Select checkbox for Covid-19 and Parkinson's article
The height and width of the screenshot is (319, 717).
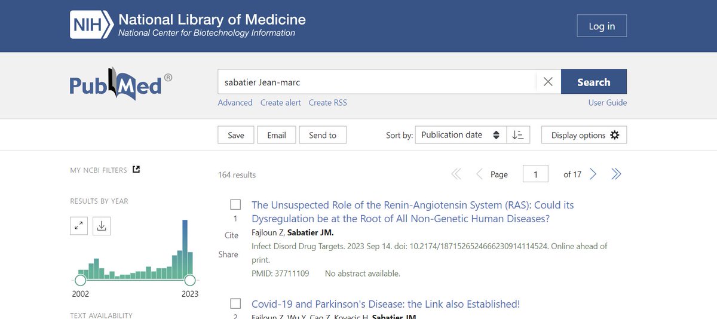tap(235, 304)
